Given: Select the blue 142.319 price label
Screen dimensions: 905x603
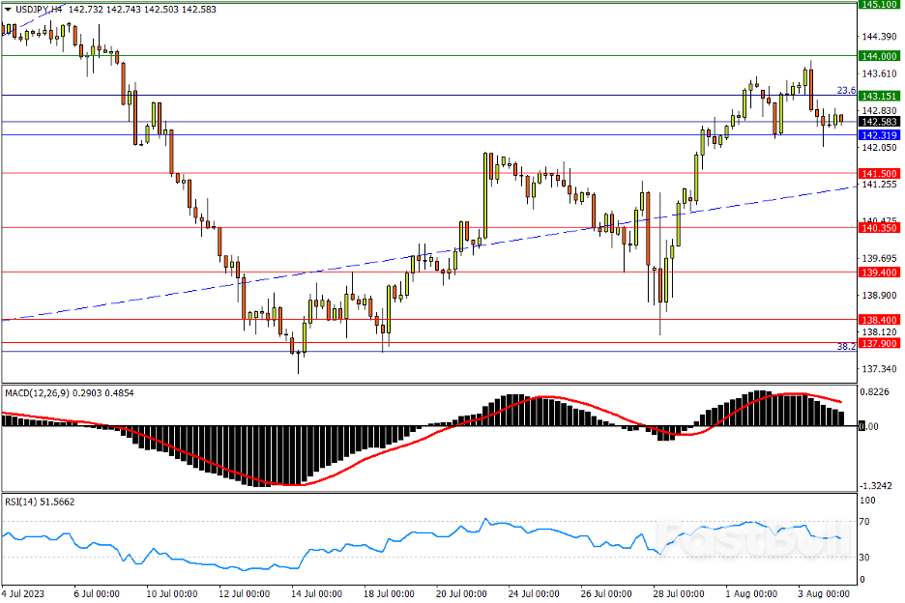Looking at the screenshot, I should (x=880, y=135).
